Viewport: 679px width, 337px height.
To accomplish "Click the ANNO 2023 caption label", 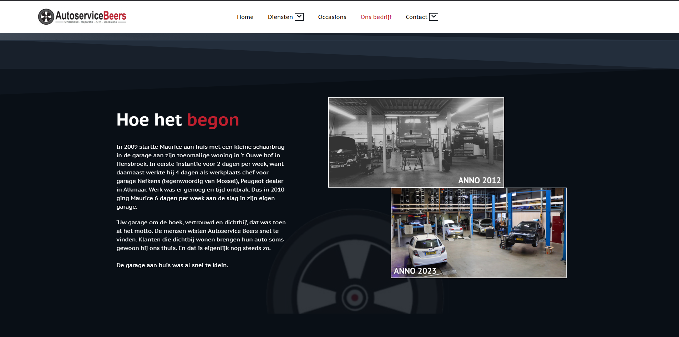I will point(415,271).
